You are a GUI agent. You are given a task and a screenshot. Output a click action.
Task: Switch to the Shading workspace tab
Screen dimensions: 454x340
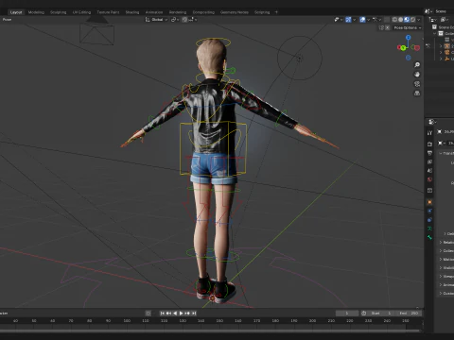coord(132,12)
